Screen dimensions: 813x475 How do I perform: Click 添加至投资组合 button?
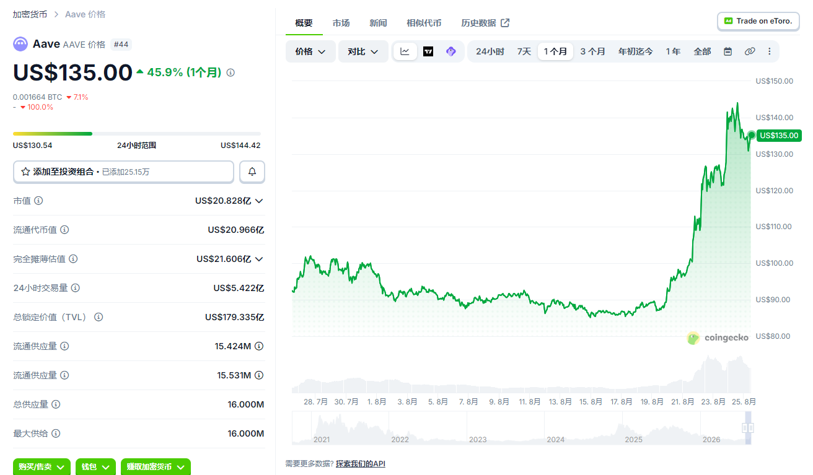124,172
